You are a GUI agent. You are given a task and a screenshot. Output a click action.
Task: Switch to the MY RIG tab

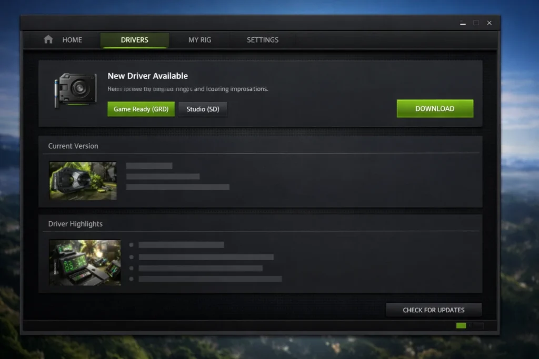(x=199, y=39)
